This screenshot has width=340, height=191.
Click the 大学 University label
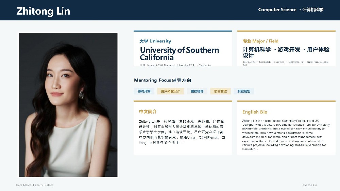coord(155,41)
